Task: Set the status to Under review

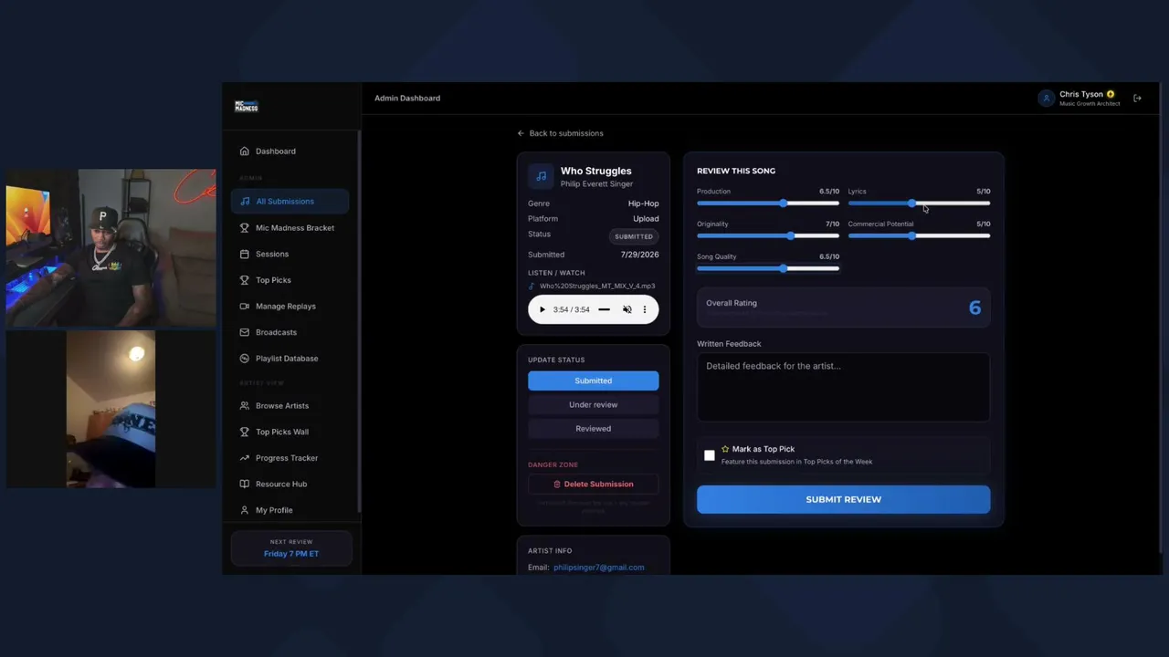Action: click(x=594, y=404)
